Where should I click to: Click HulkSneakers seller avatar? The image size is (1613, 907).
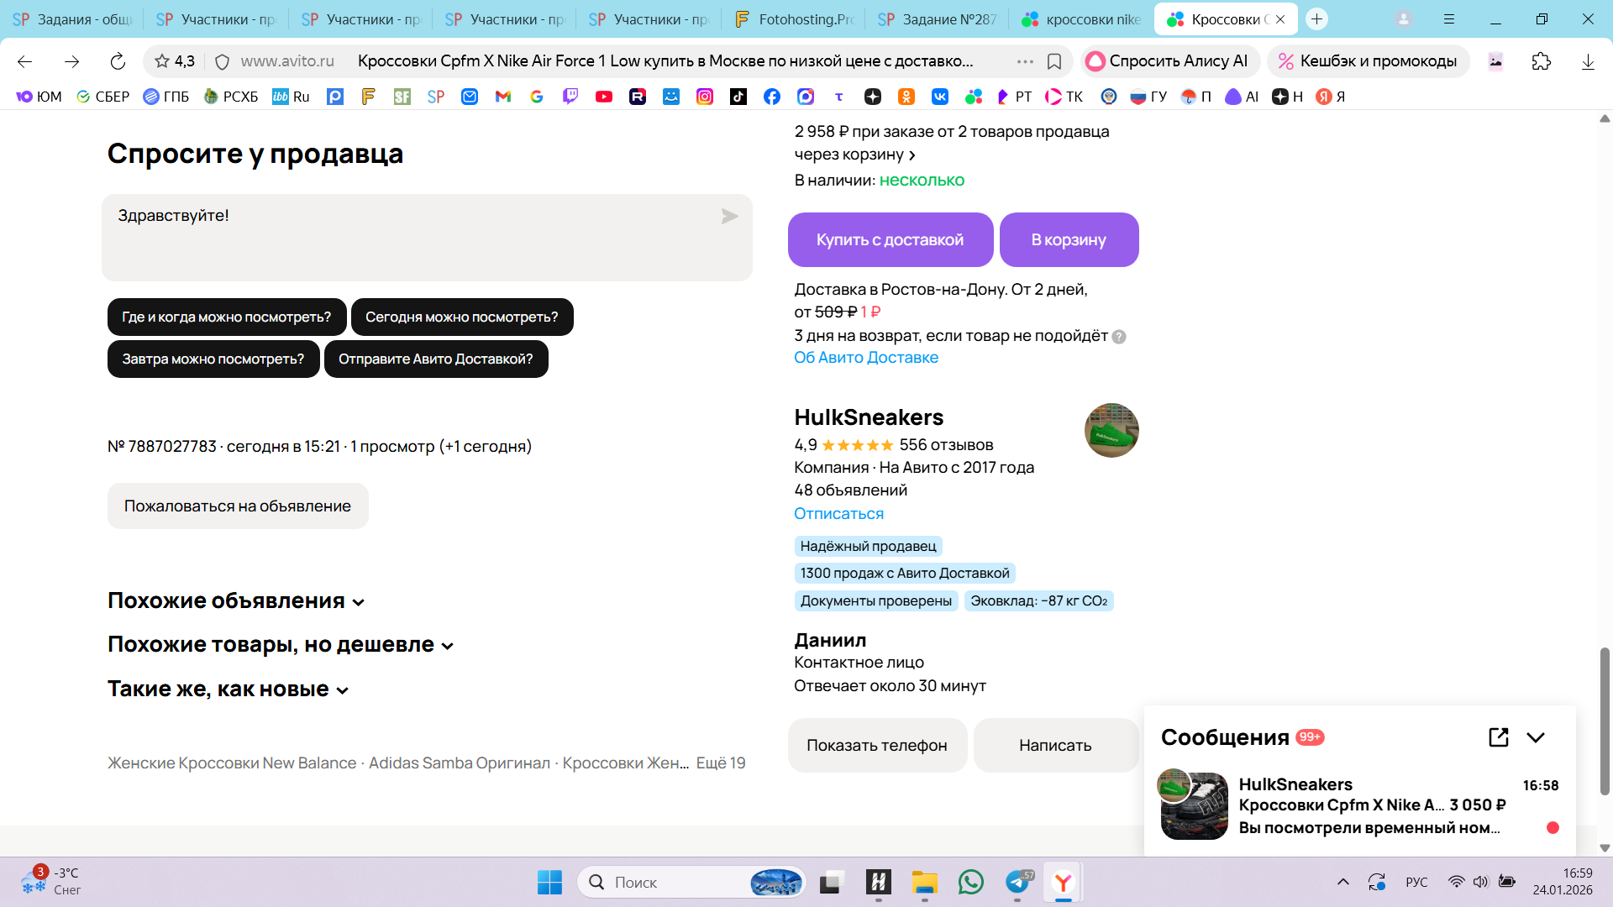coord(1111,430)
